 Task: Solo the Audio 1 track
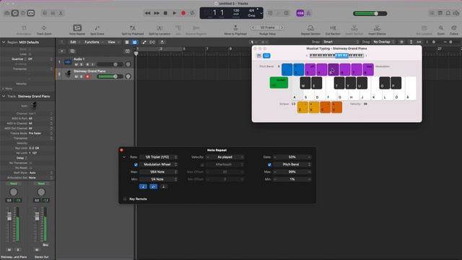click(x=82, y=64)
